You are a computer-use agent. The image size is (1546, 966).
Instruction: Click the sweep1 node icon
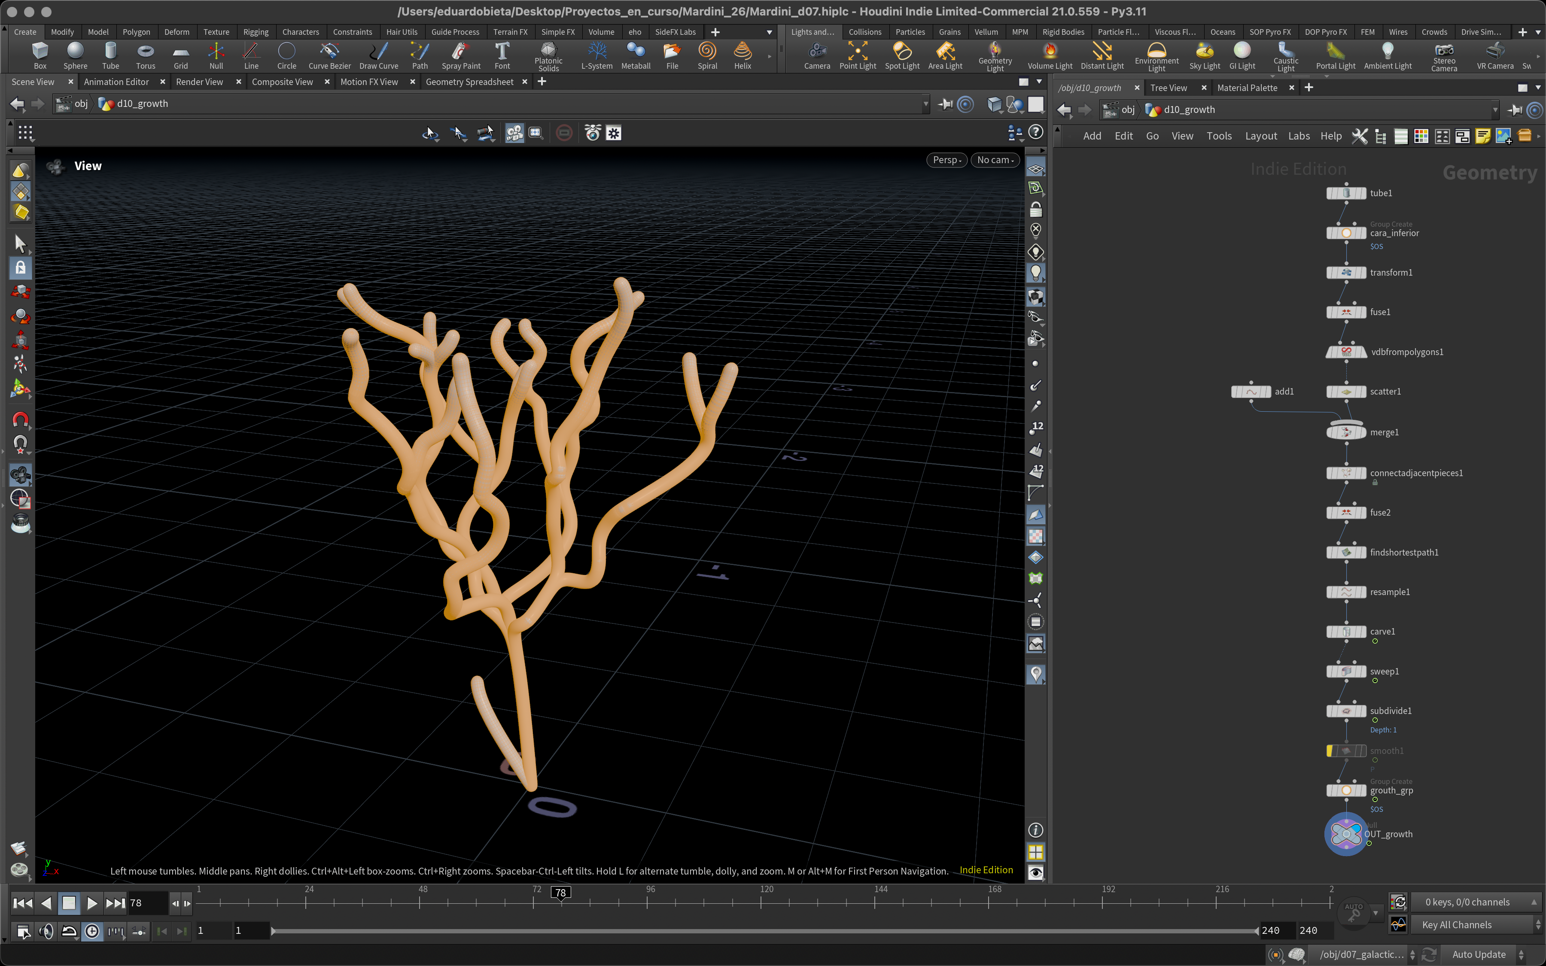click(1346, 671)
